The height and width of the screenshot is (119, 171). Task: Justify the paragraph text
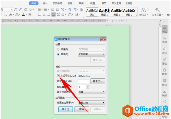click(x=53, y=14)
